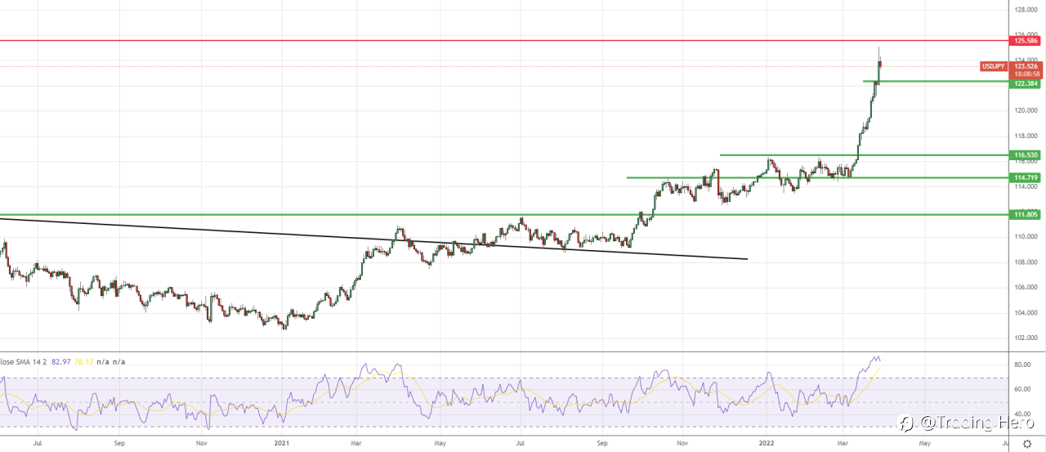1046x452 pixels.
Task: Select the green horizontal line at 111.805
Action: click(505, 214)
